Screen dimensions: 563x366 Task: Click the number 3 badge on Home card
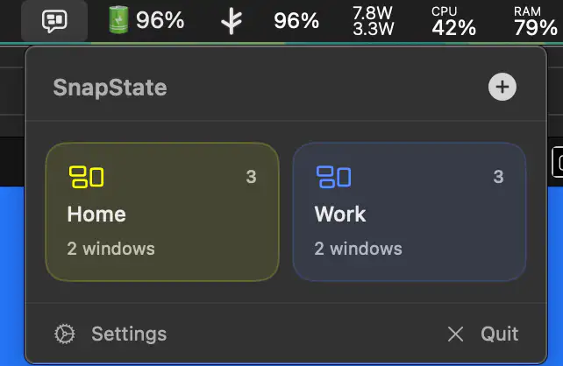[x=251, y=177]
